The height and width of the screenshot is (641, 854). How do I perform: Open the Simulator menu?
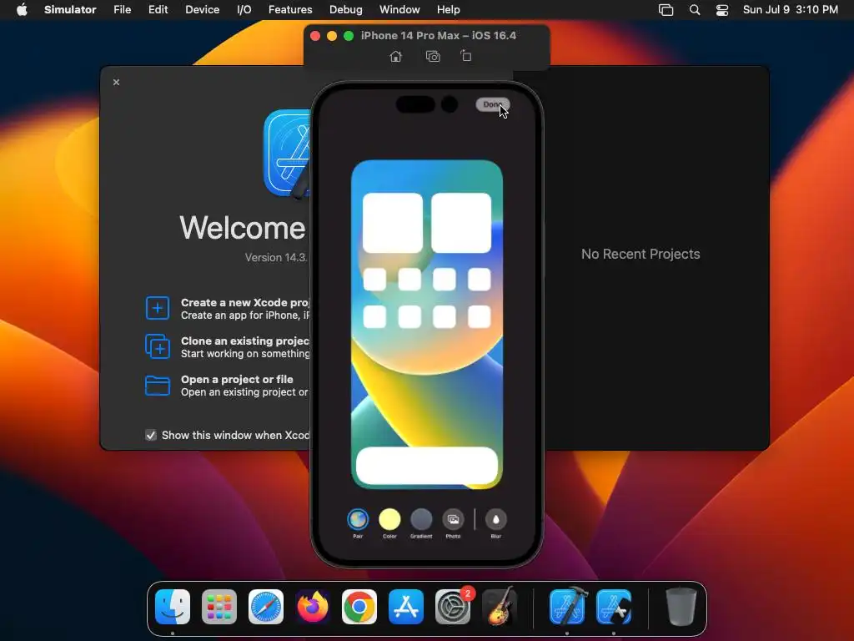(70, 9)
